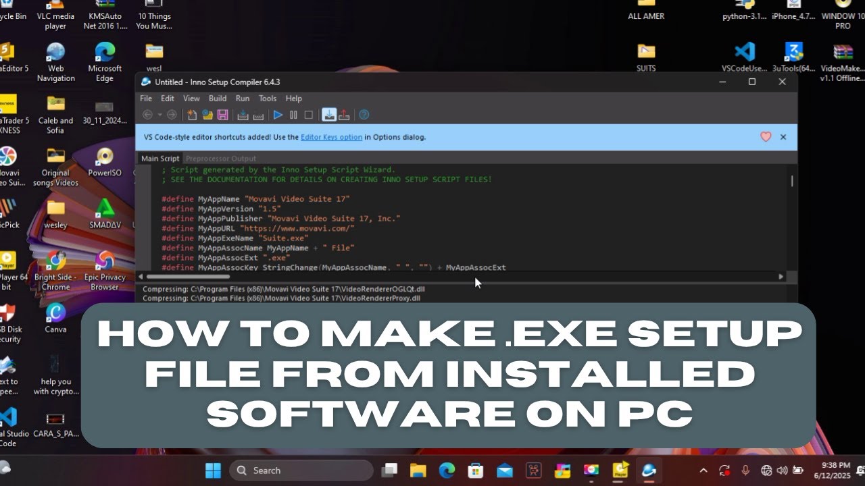Navigate back with the left arrow toolbar icon
Viewport: 865px width, 486px height.
[147, 115]
